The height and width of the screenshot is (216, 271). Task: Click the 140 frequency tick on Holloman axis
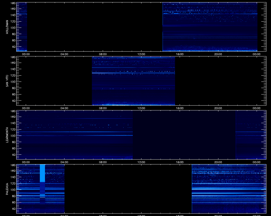(13, 15)
